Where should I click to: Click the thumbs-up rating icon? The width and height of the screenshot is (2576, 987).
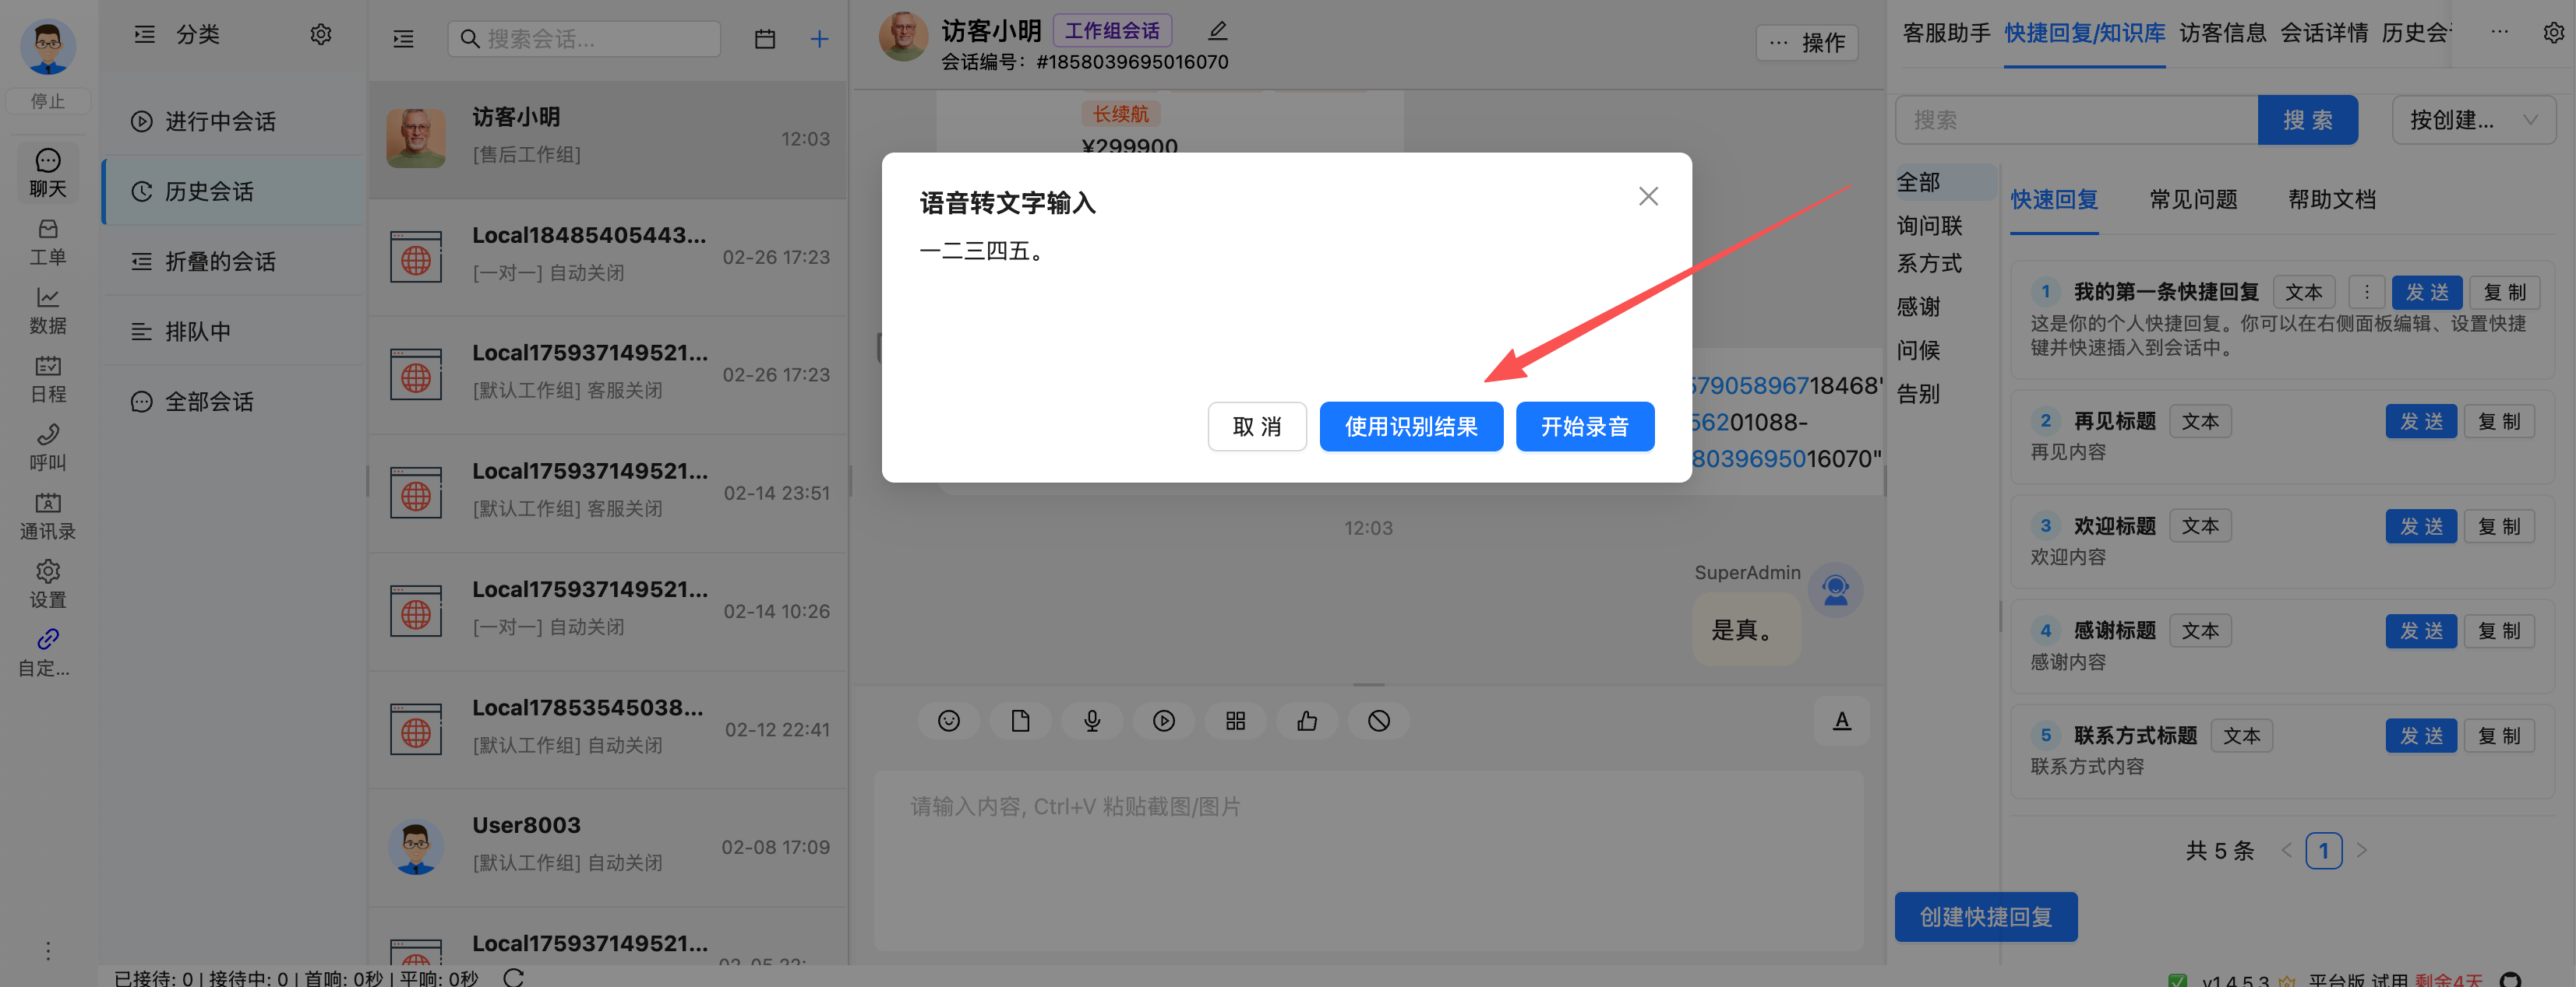(x=1307, y=720)
